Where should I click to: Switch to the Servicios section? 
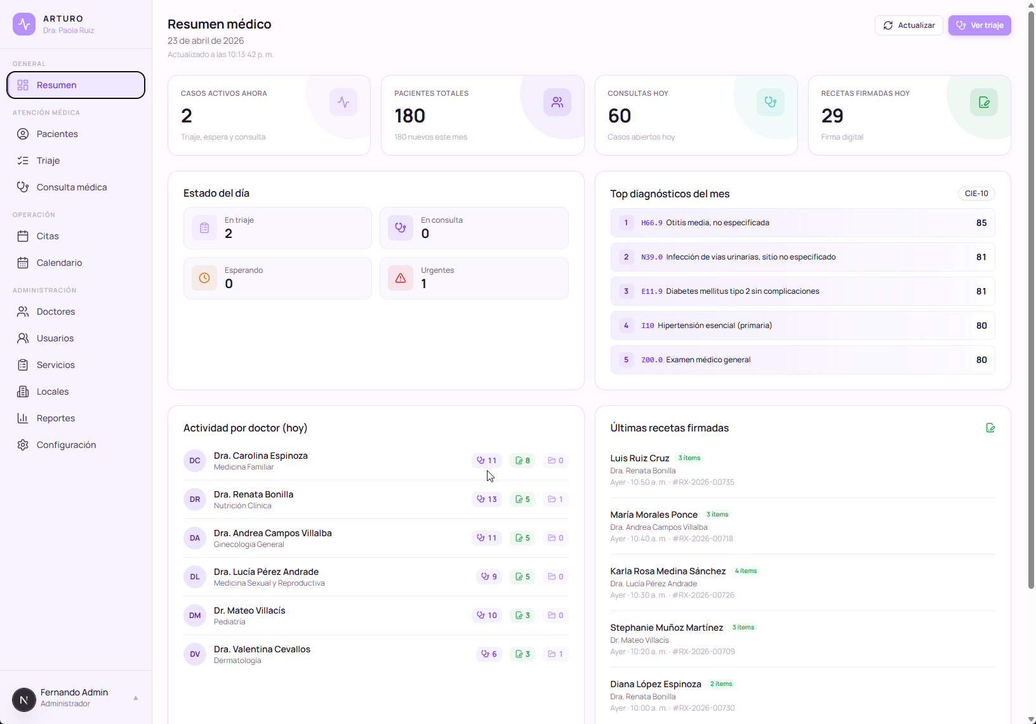pyautogui.click(x=23, y=365)
